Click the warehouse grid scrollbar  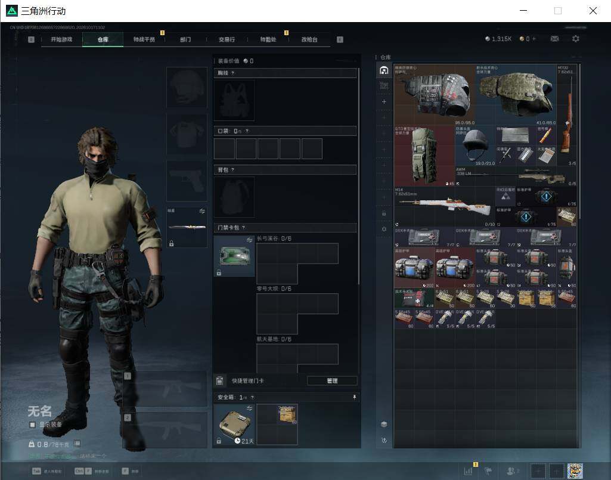(579, 141)
